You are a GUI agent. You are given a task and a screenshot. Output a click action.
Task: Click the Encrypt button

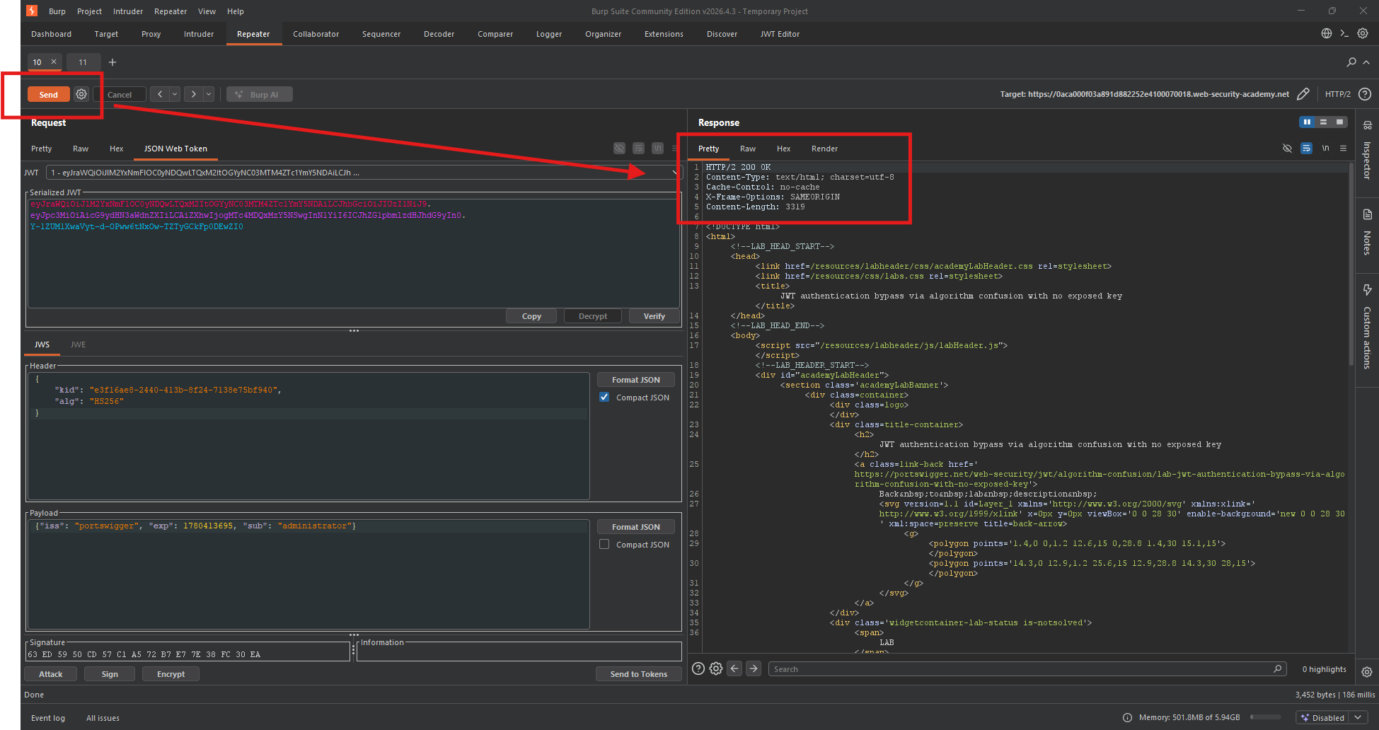click(x=171, y=674)
